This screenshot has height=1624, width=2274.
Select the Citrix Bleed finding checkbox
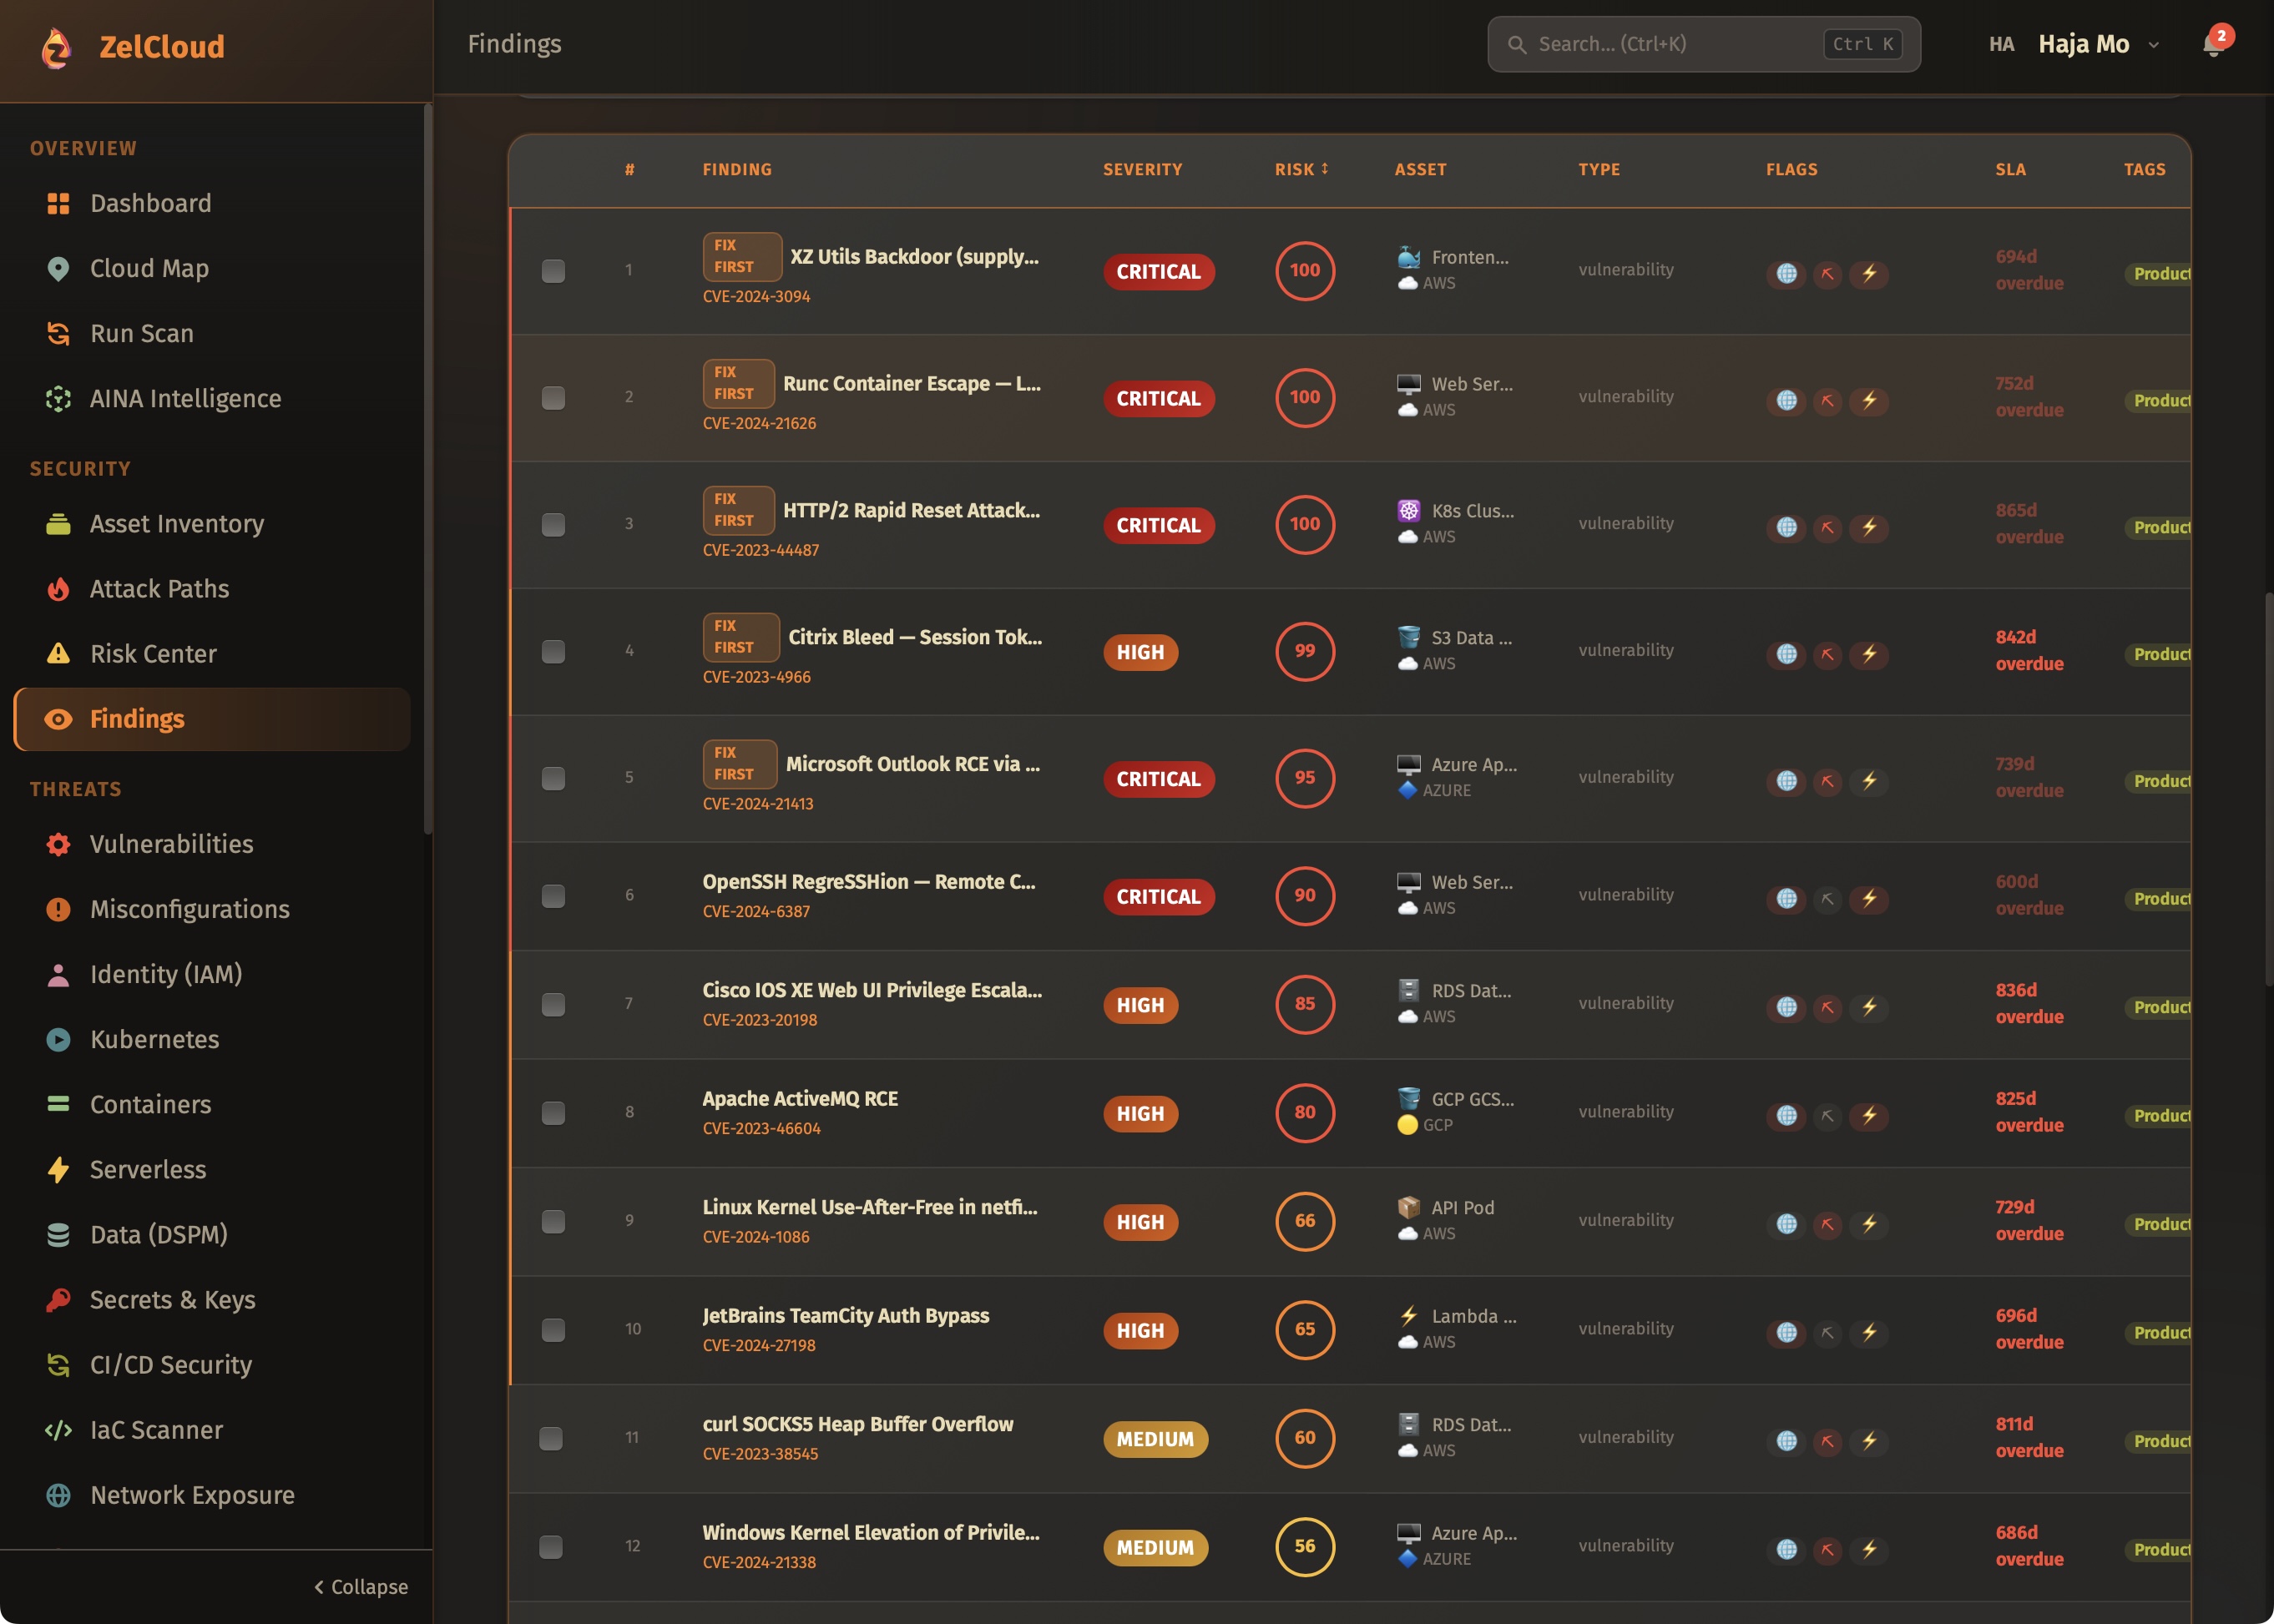553,652
